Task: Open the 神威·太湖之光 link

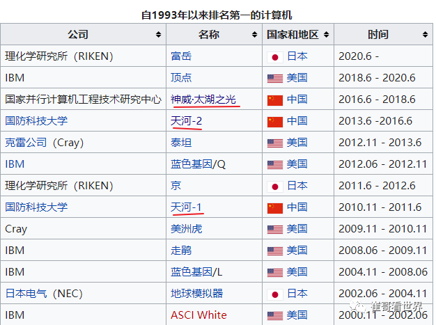Action: click(203, 99)
